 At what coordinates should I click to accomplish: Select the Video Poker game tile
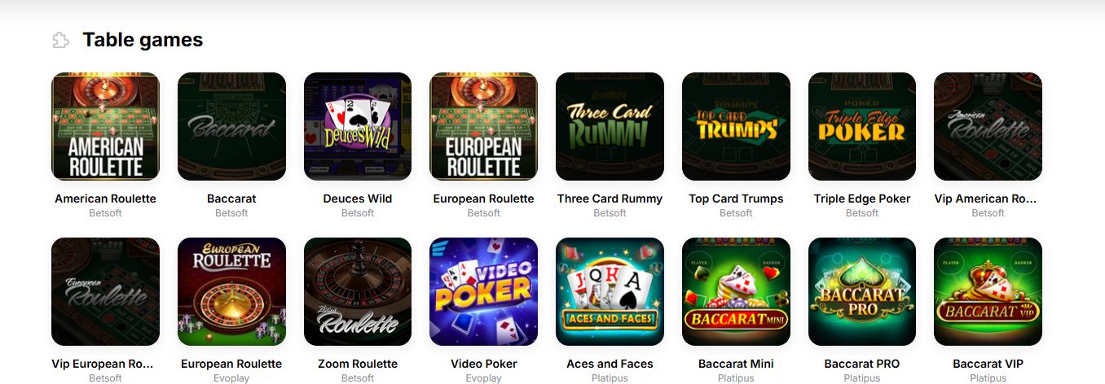pos(483,291)
